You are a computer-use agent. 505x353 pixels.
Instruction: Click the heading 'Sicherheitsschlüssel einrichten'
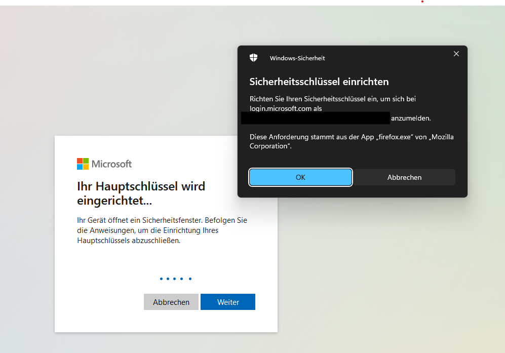pos(319,82)
